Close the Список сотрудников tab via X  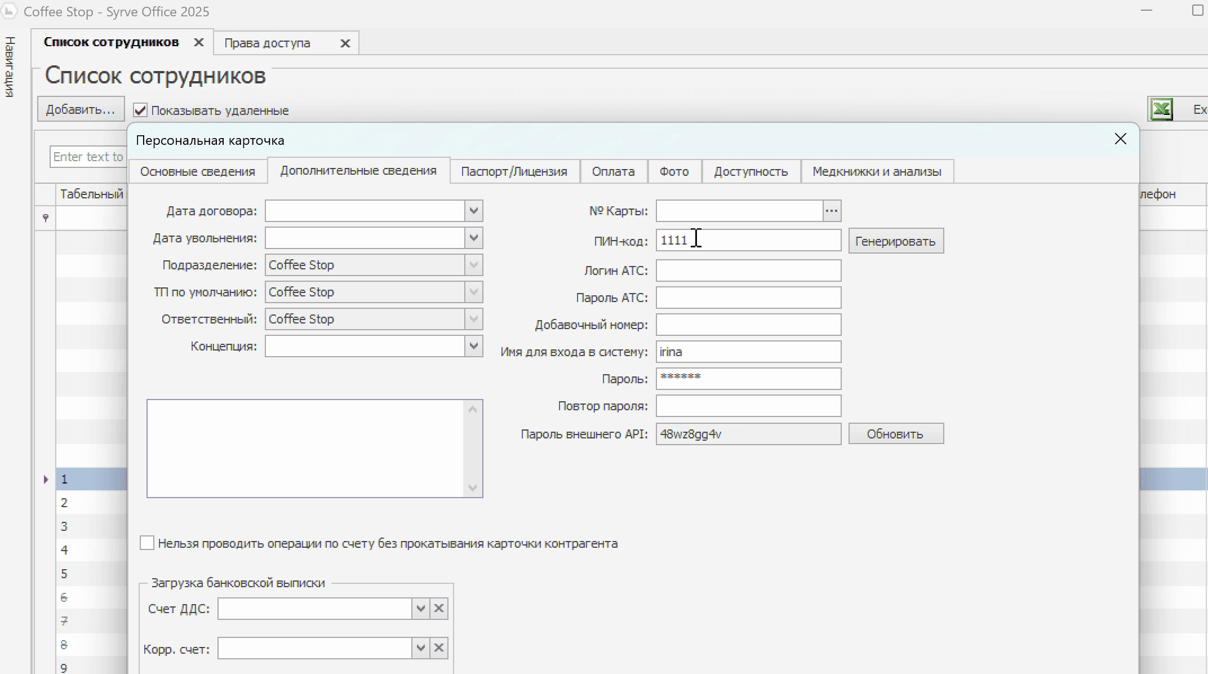198,43
